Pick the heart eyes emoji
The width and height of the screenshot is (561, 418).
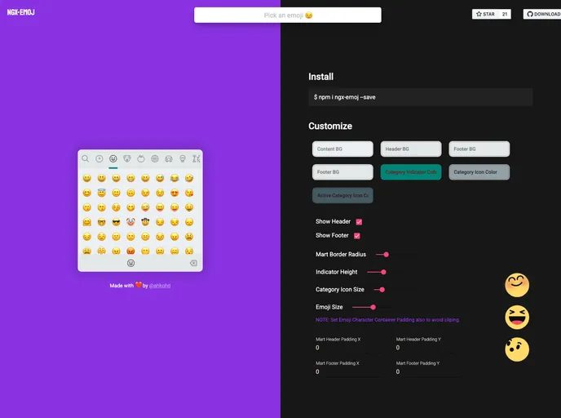174,193
